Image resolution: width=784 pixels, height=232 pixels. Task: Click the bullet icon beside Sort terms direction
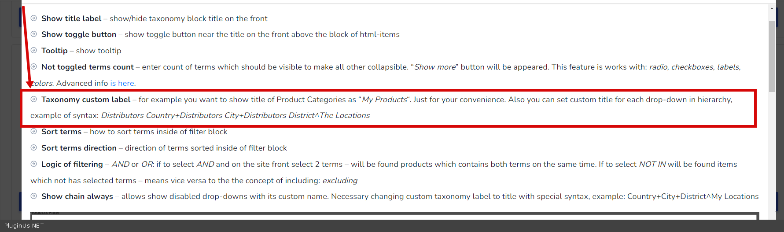(x=34, y=147)
